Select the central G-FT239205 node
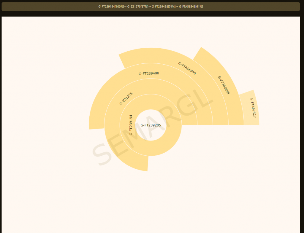Image resolution: width=304 pixels, height=233 pixels. [x=151, y=125]
